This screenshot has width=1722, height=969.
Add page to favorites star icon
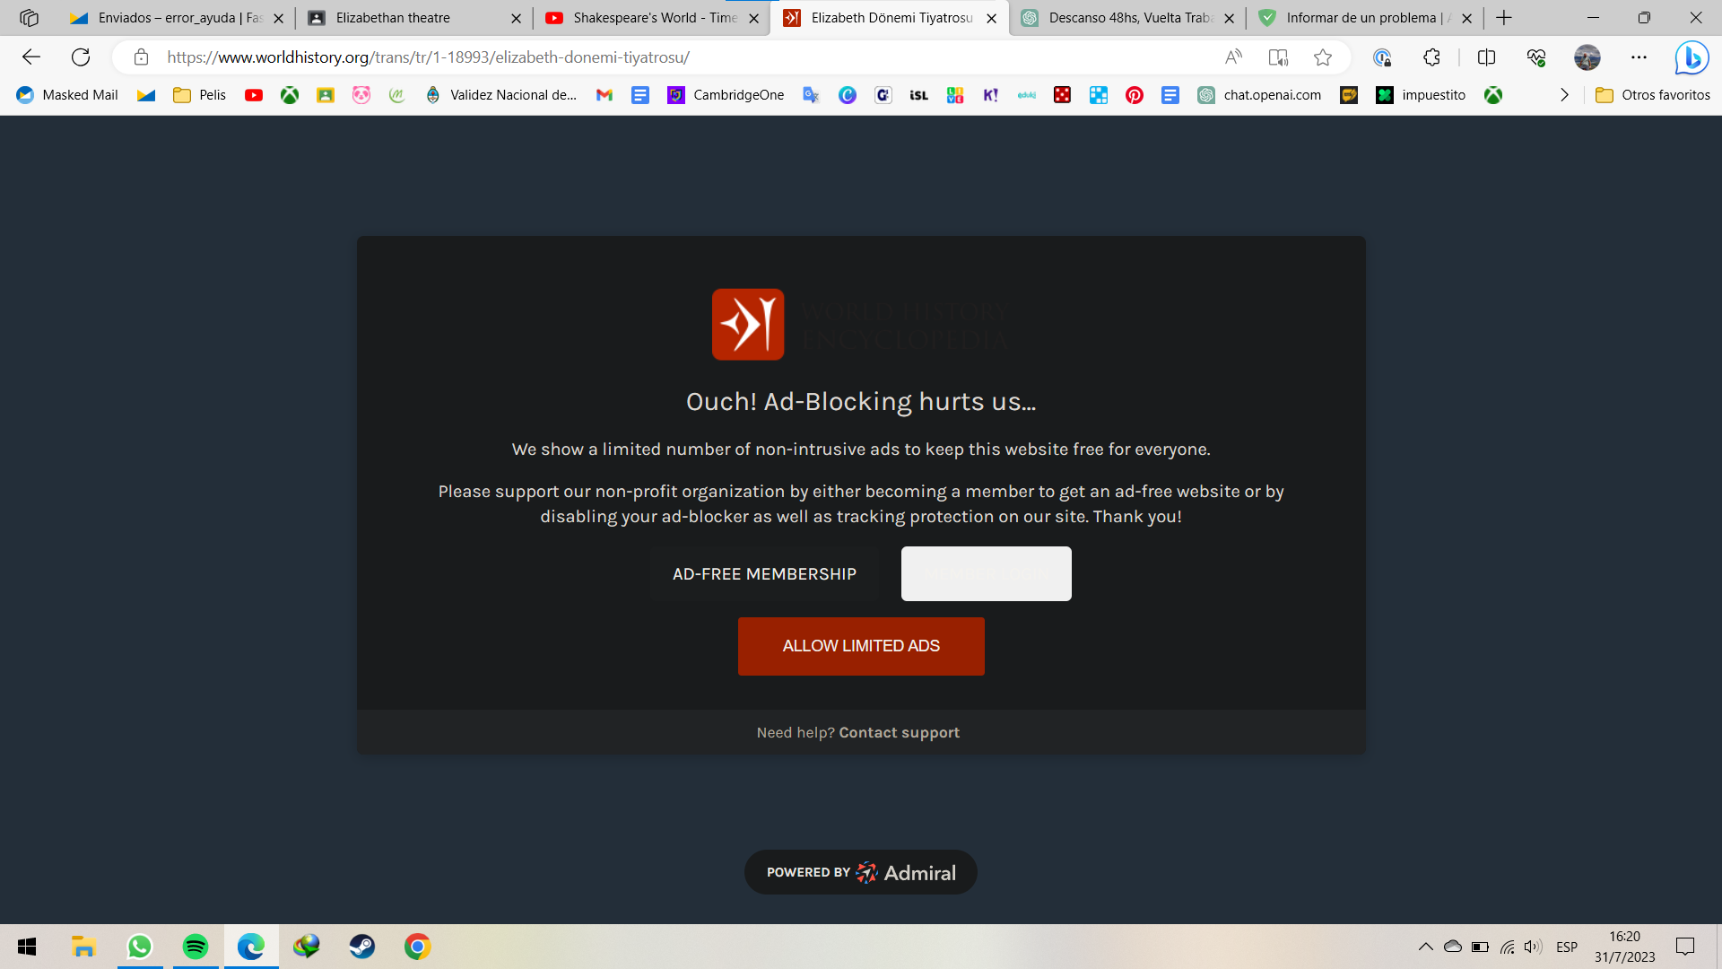1322,57
